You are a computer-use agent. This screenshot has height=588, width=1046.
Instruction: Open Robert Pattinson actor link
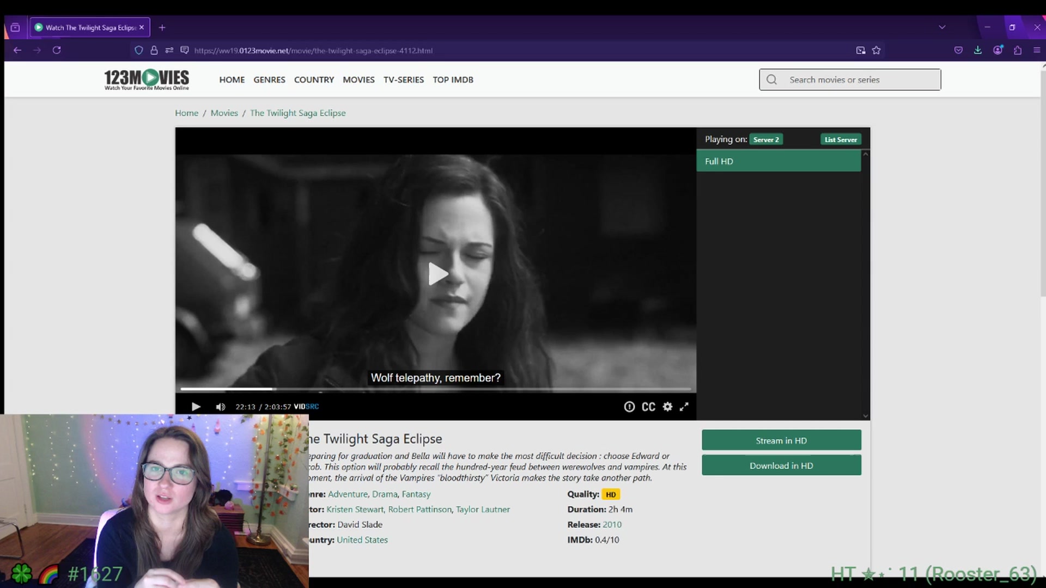(x=420, y=509)
